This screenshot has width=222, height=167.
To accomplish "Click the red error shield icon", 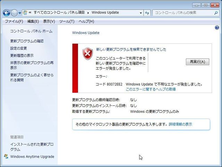I will pyautogui.click(x=88, y=54).
